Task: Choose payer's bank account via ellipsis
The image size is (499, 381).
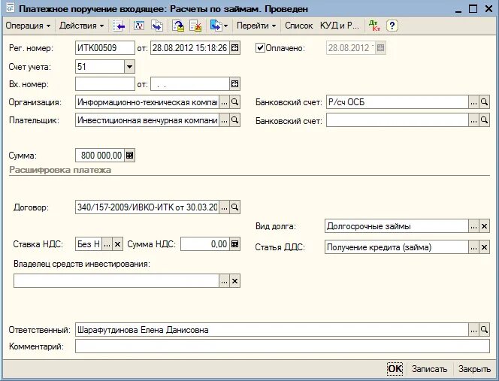Action: 474,120
